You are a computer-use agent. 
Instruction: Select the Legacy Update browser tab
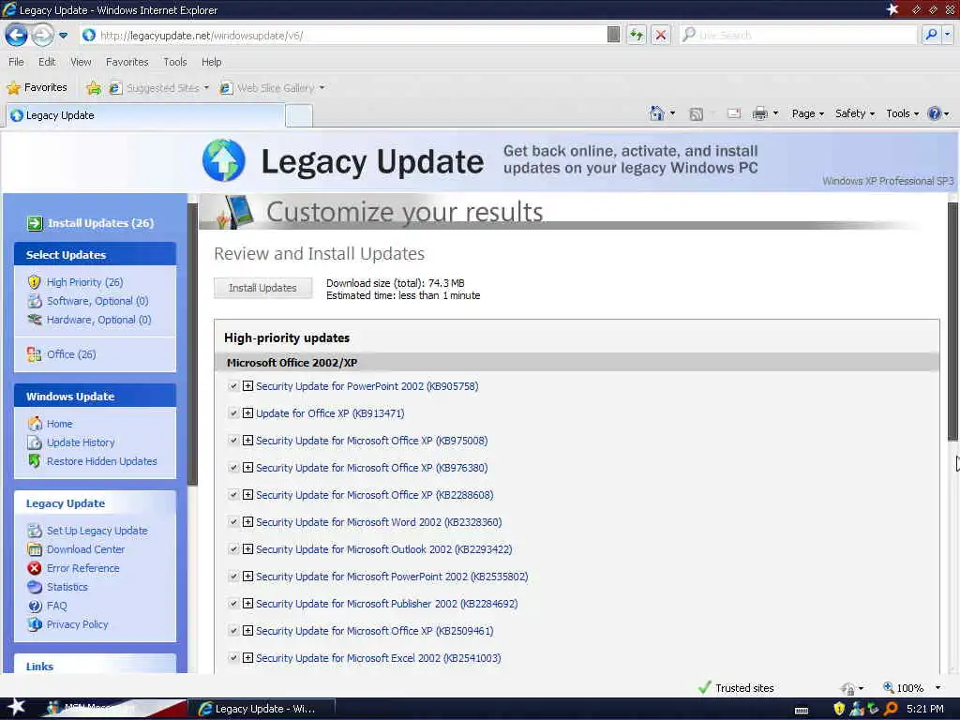[x=145, y=115]
